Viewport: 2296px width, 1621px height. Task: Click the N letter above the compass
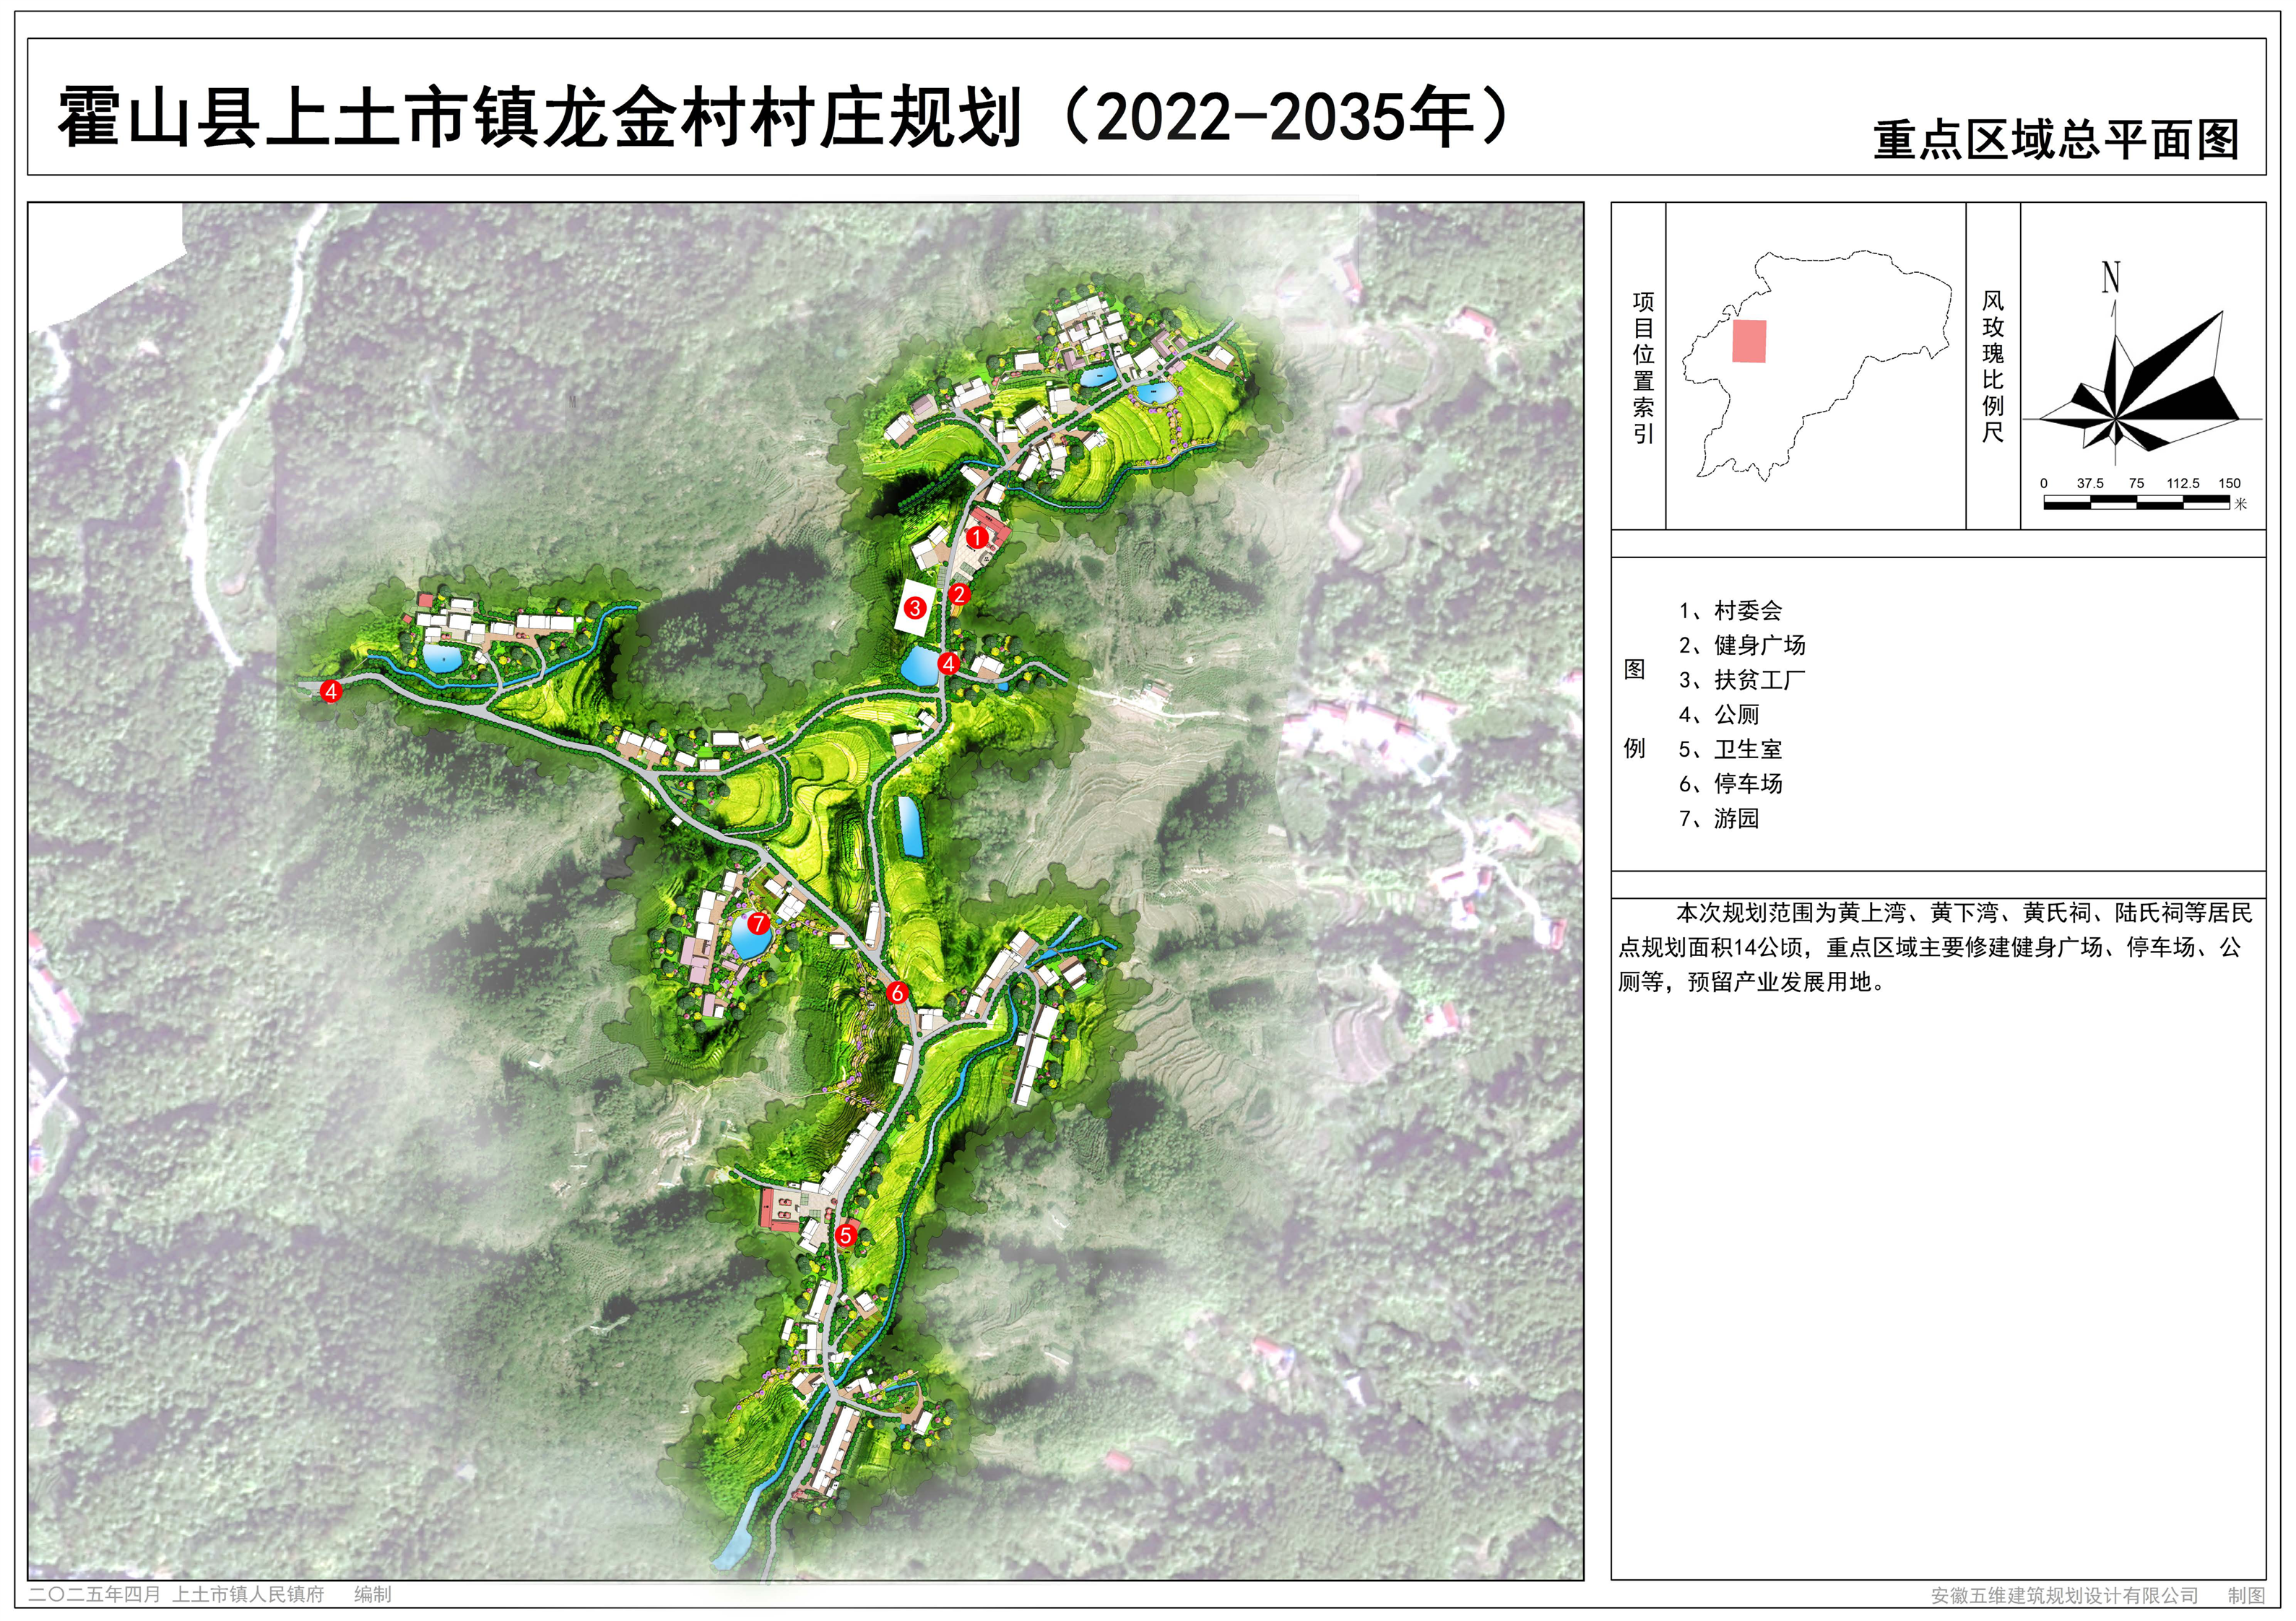[2110, 277]
